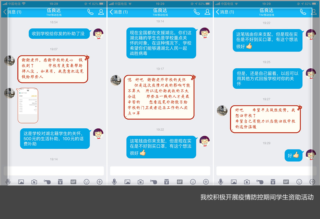The image size is (320, 219).
Task: Tap the red envelope icon in the middle chat
Action: click(166, 182)
